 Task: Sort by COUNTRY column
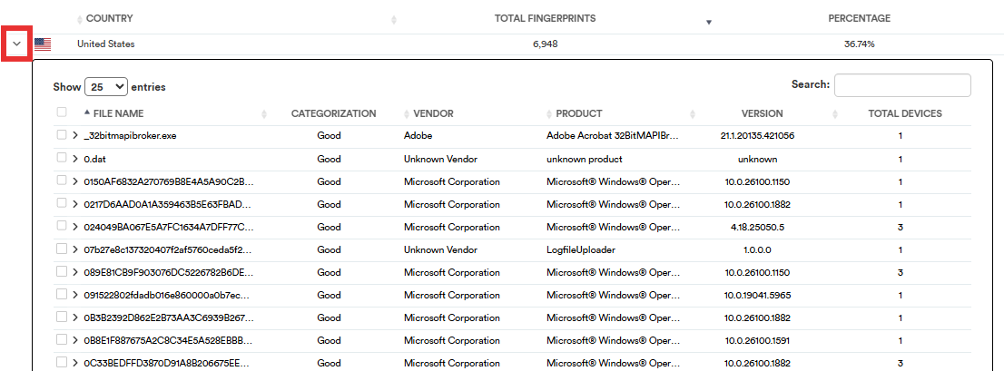(110, 18)
